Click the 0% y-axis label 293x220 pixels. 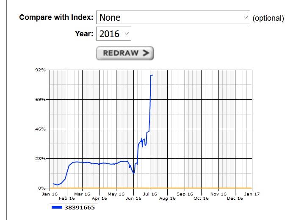click(42, 188)
